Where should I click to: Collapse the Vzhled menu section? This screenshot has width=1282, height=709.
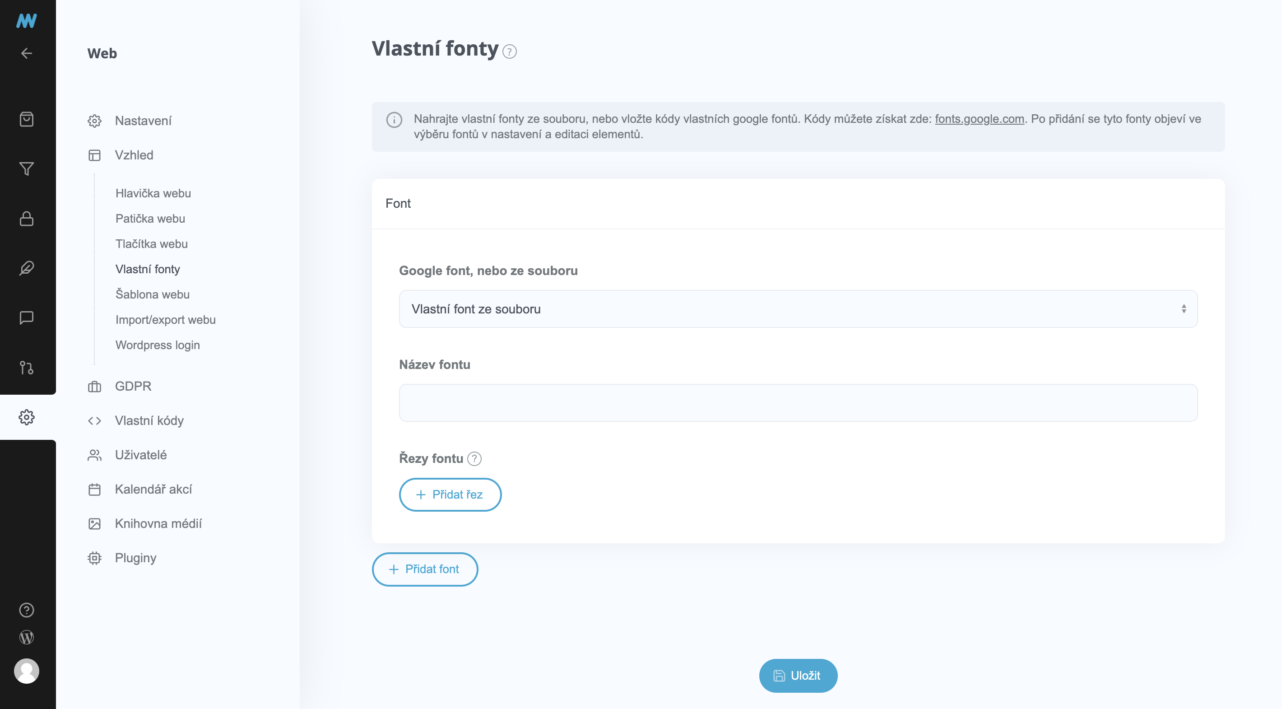pyautogui.click(x=134, y=155)
